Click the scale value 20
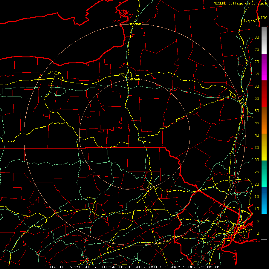 [257, 184]
